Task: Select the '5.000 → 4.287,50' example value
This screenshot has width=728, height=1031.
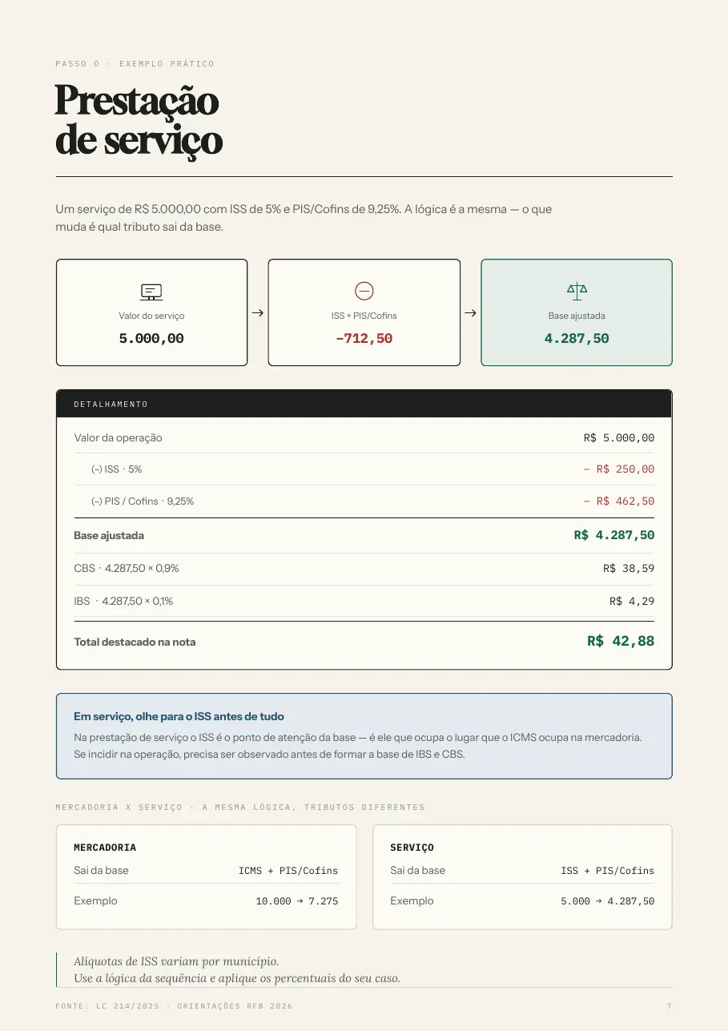Action: (607, 901)
